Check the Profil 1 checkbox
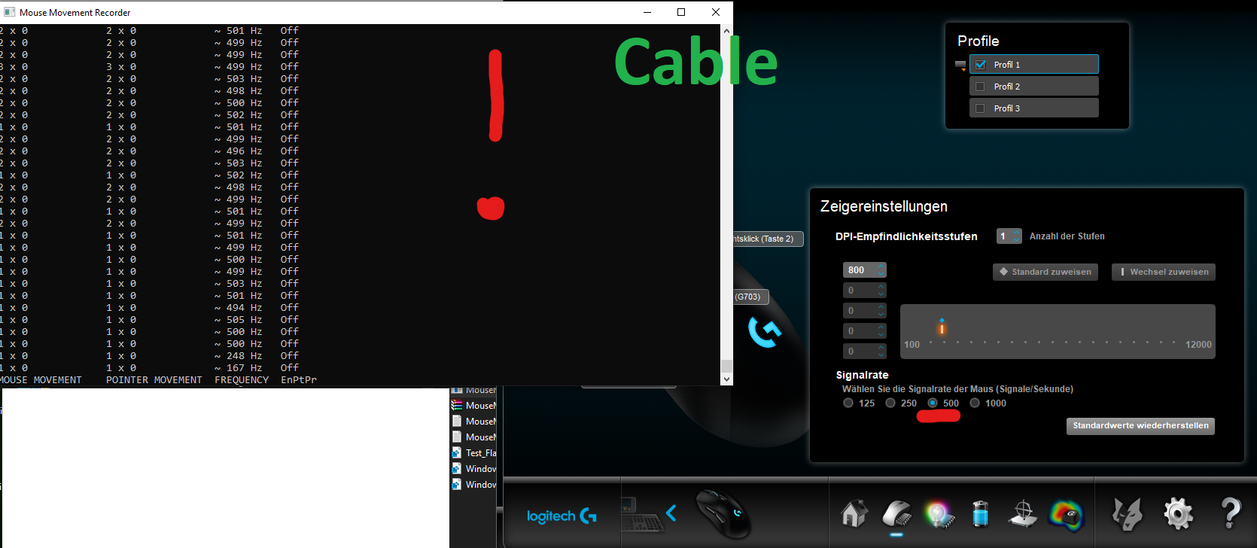The height and width of the screenshot is (548, 1257). (980, 65)
